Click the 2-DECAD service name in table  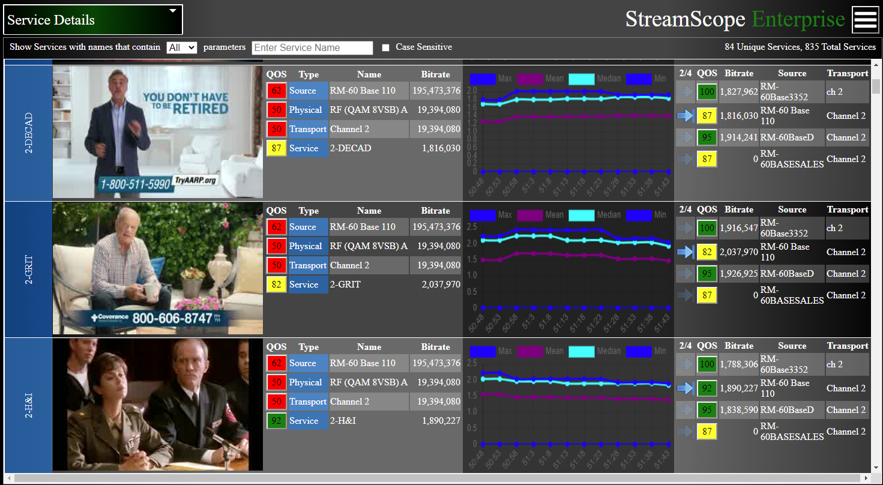click(x=351, y=148)
